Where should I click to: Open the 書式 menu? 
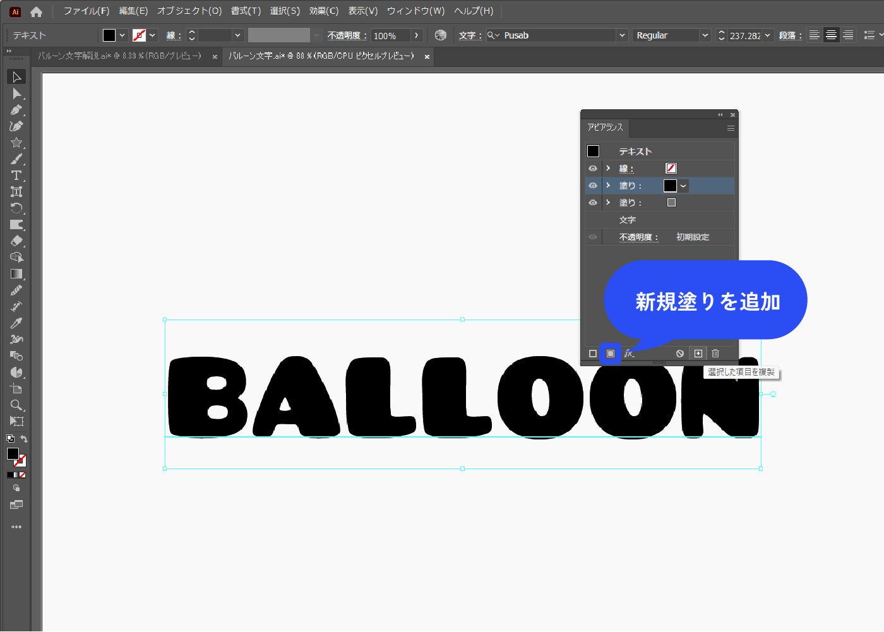[x=246, y=11]
